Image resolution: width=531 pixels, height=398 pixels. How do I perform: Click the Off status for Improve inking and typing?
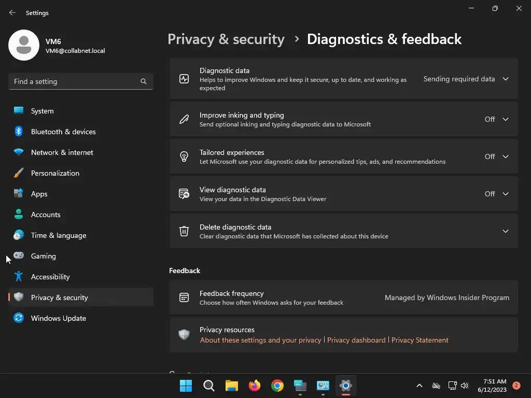click(490, 119)
